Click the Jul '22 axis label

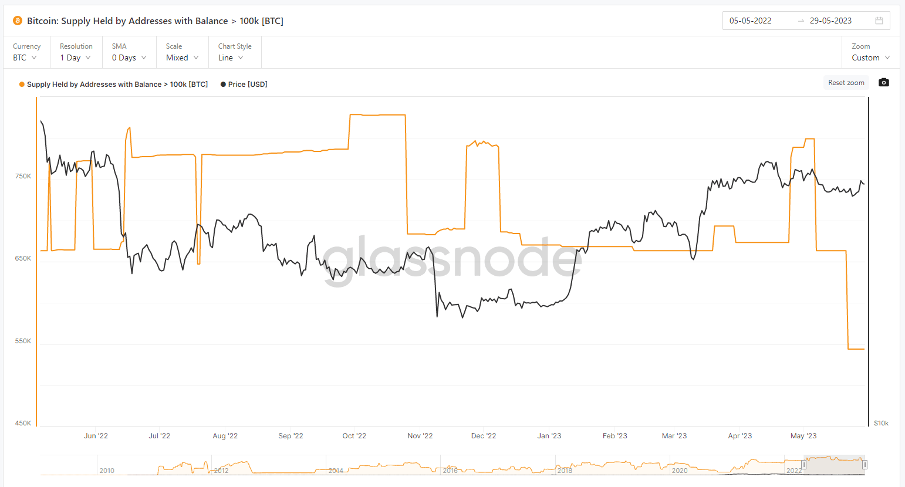coord(159,436)
